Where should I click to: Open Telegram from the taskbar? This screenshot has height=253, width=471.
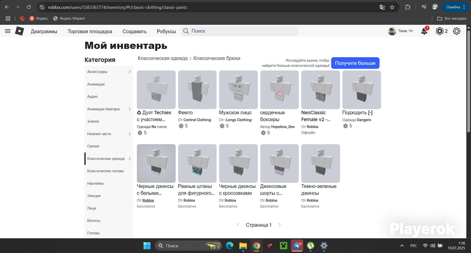pyautogui.click(x=297, y=246)
